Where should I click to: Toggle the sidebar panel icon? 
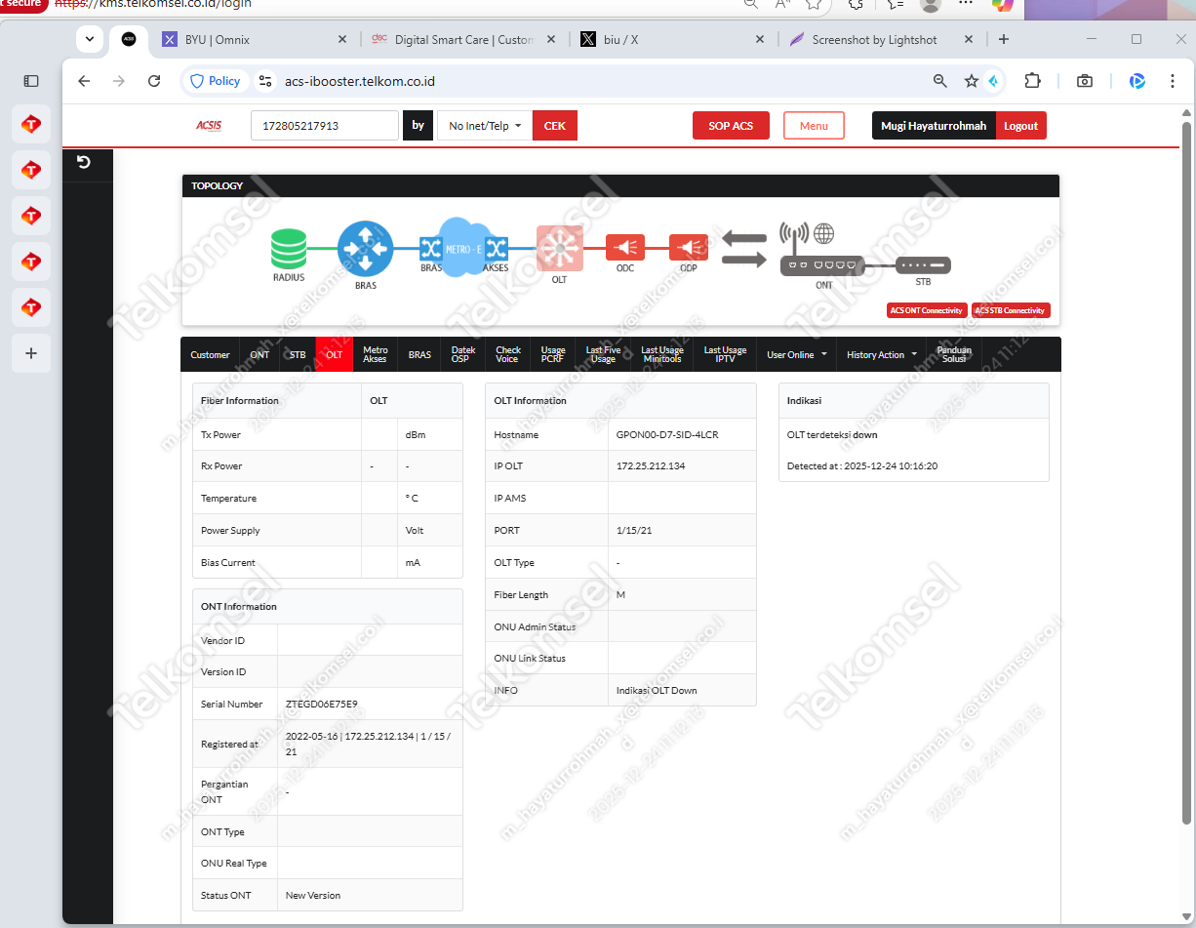[x=31, y=81]
